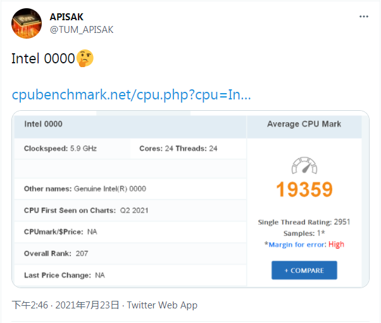The image size is (381, 323).
Task: Click the @TUM_APISAK handle
Action: point(82,30)
